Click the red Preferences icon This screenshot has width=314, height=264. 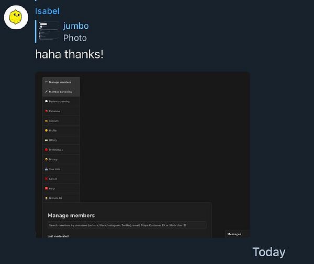[46, 150]
